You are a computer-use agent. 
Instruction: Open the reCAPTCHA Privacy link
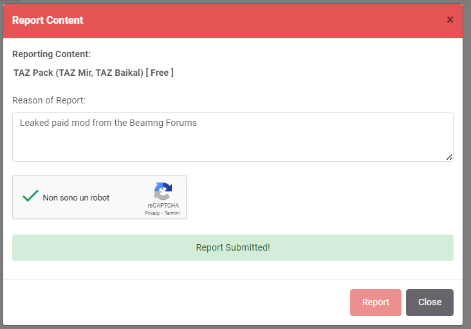click(x=152, y=213)
